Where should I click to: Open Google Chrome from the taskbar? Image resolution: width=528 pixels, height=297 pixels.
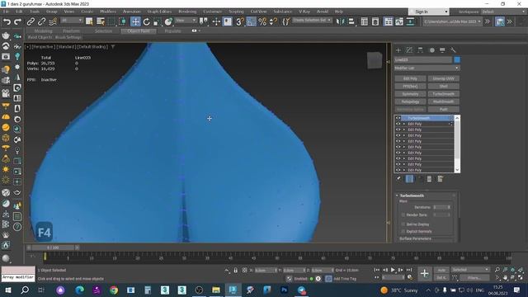tap(114, 290)
